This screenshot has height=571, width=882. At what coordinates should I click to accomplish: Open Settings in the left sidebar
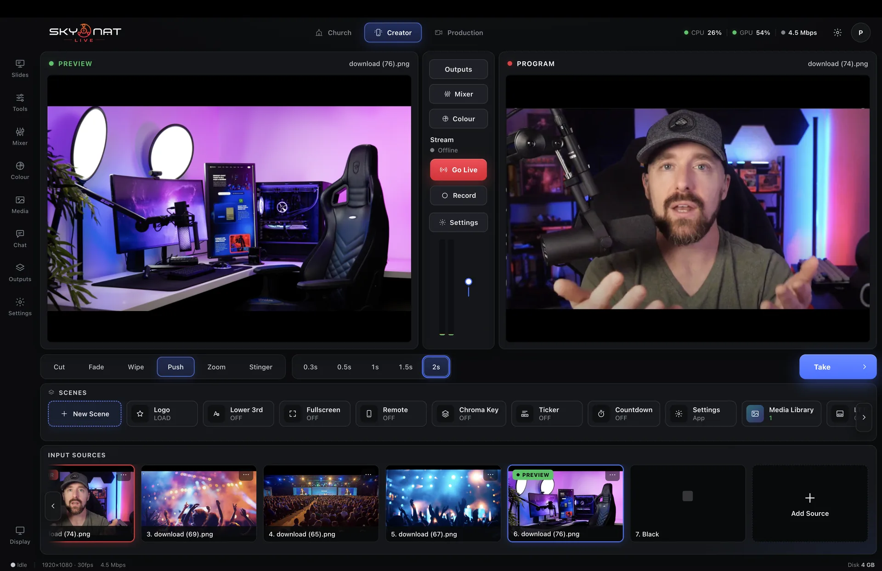20,306
